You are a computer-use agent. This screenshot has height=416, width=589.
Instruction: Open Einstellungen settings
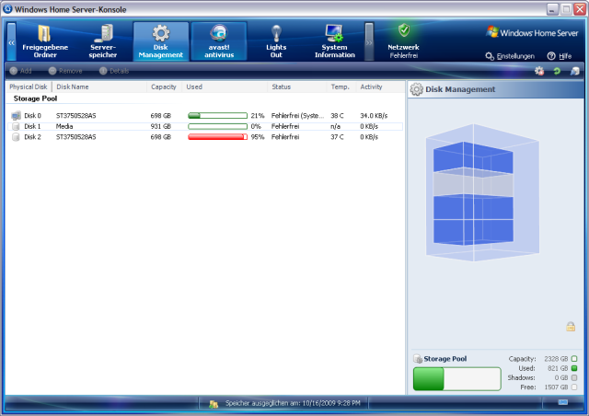coord(510,56)
